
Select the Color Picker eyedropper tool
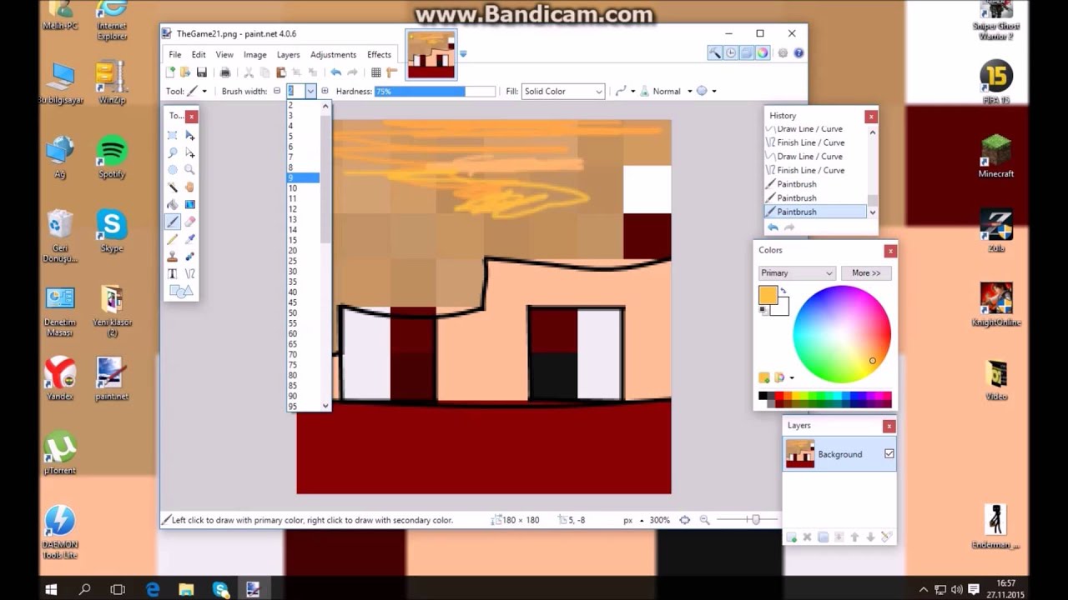click(x=190, y=240)
